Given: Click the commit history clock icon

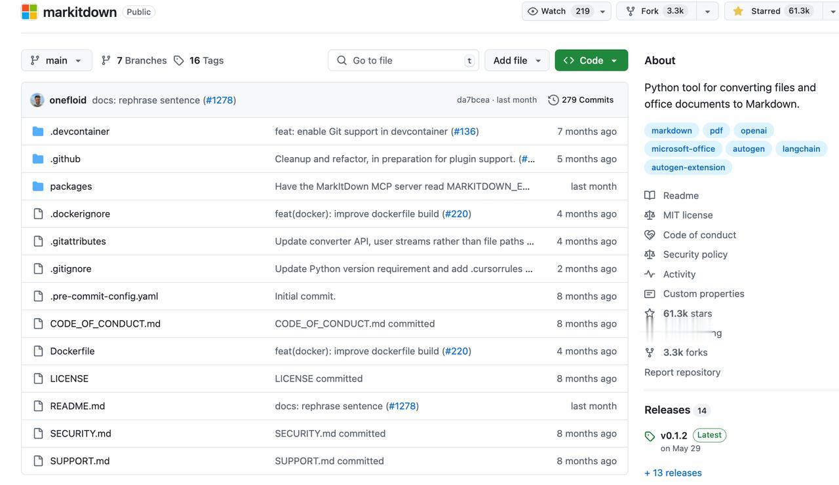Looking at the screenshot, I should click(x=553, y=100).
